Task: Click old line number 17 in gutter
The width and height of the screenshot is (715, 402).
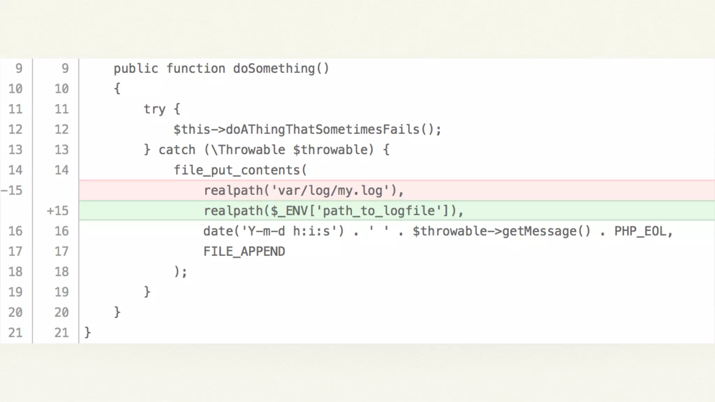Action: point(15,251)
